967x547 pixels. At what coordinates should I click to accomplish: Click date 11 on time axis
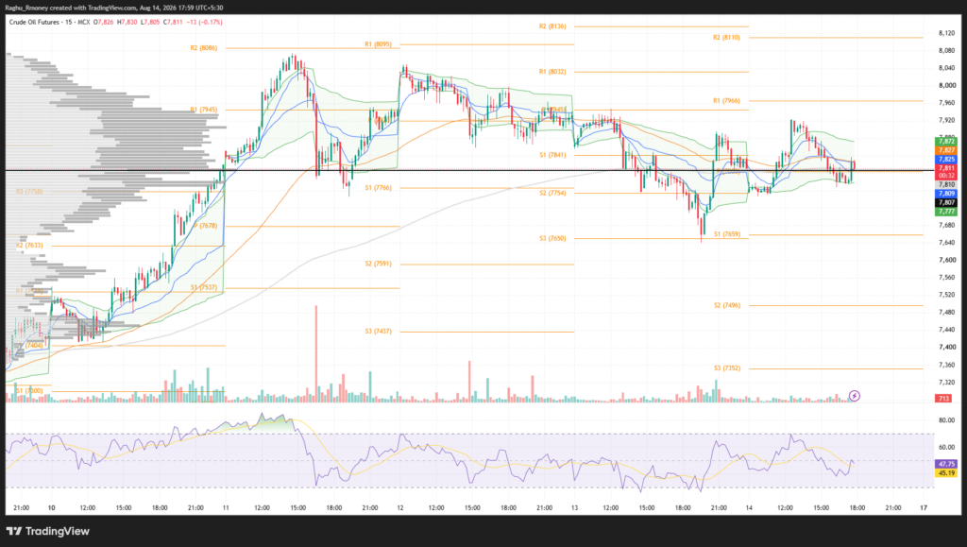click(226, 508)
